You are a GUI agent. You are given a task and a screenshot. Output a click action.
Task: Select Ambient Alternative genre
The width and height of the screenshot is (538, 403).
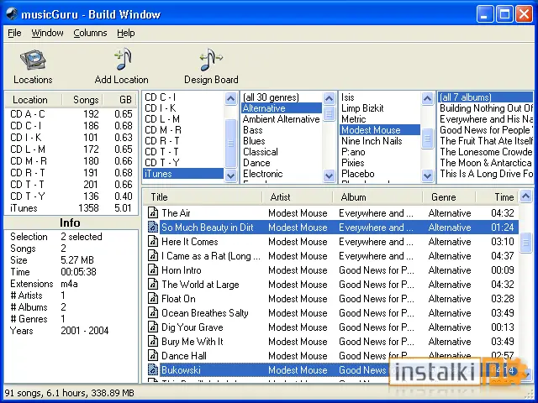[281, 119]
